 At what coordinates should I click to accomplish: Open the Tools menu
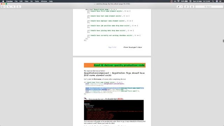pos(37,1)
